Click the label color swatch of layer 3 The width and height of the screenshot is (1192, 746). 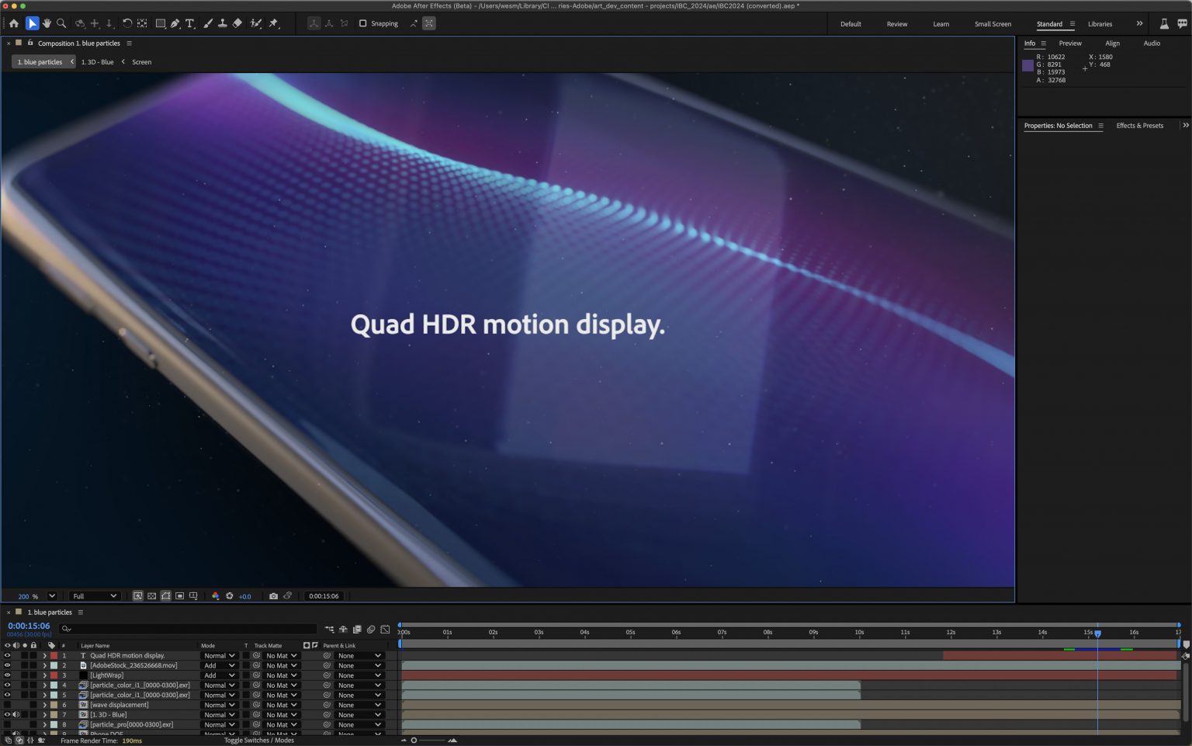(52, 675)
